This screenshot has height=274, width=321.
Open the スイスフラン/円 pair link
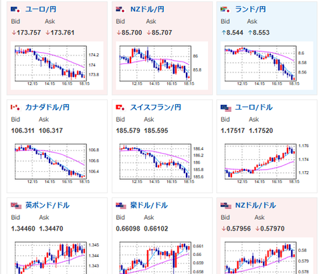155,108
